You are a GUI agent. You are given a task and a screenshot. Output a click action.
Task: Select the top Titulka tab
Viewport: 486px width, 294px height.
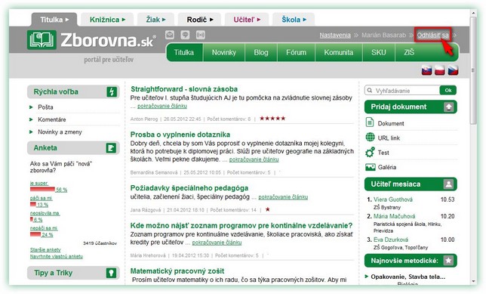click(54, 20)
